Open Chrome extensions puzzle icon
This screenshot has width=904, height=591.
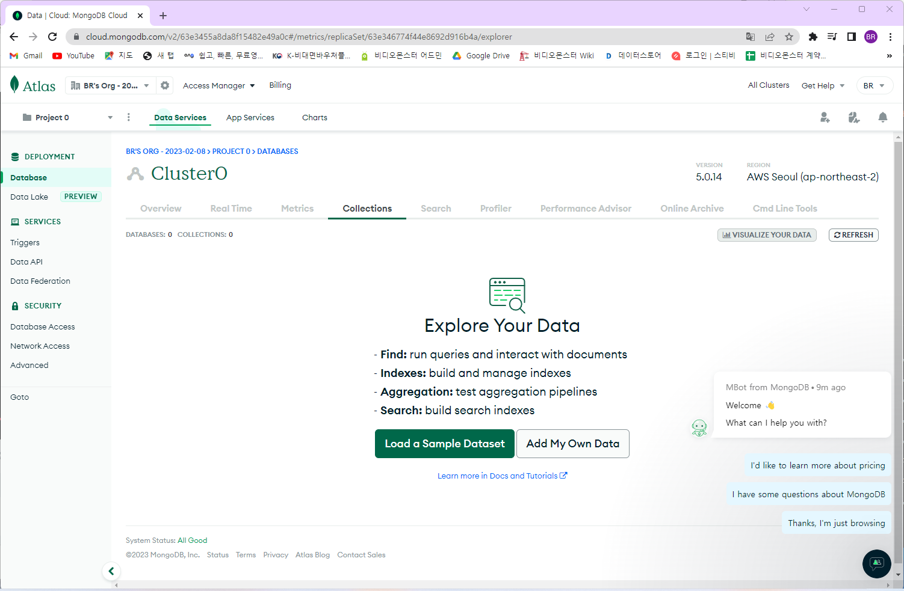(813, 37)
